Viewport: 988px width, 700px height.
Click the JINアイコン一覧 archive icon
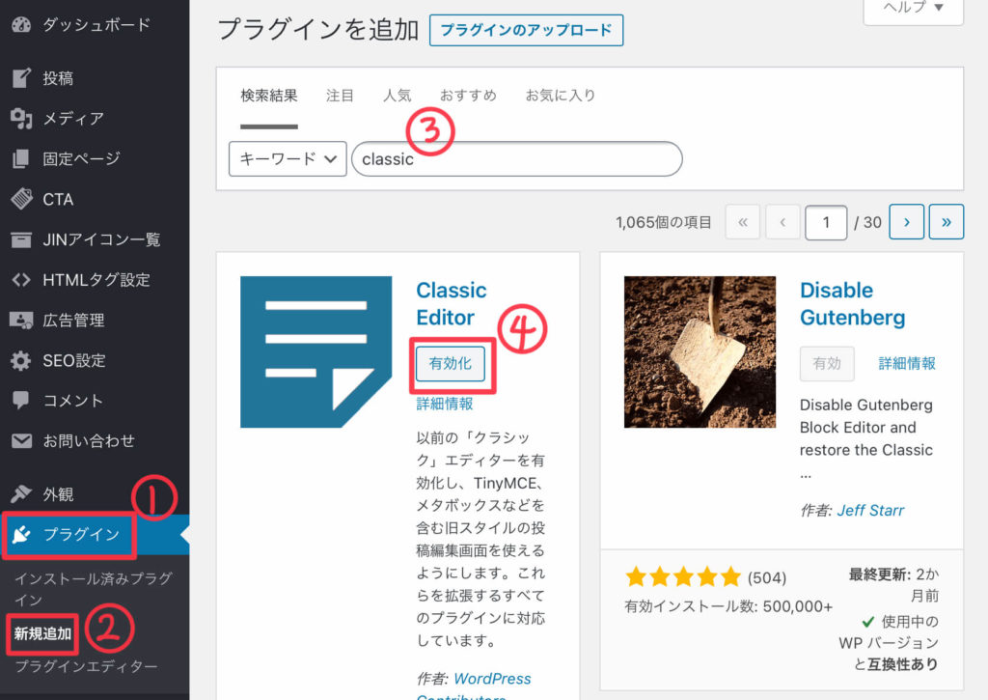(21, 239)
